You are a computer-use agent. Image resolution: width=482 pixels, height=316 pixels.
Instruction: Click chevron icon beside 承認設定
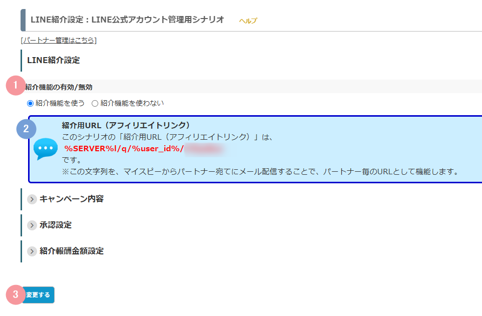(x=32, y=225)
